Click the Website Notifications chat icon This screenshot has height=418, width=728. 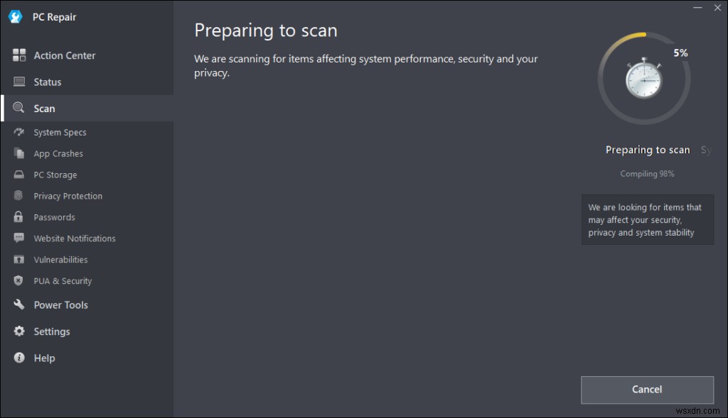18,238
